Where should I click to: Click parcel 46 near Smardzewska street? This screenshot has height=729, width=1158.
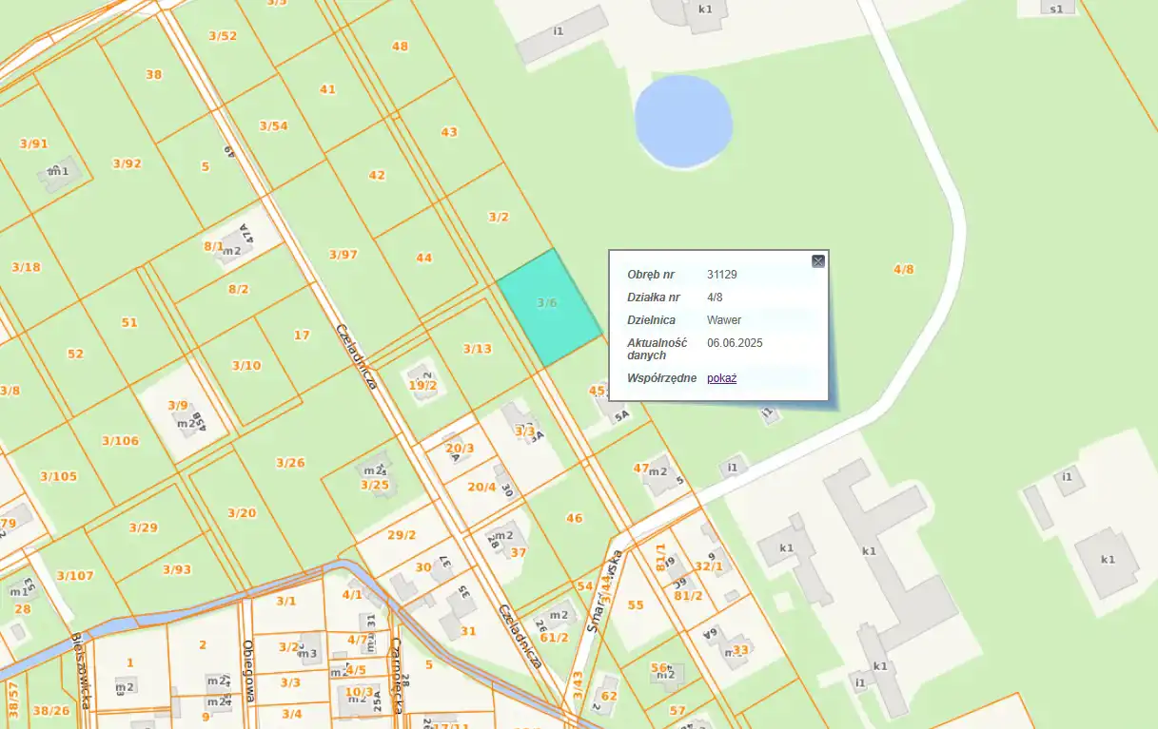[x=574, y=518]
